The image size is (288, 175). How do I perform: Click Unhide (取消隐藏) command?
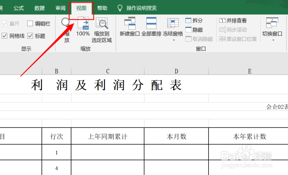pos(199,39)
